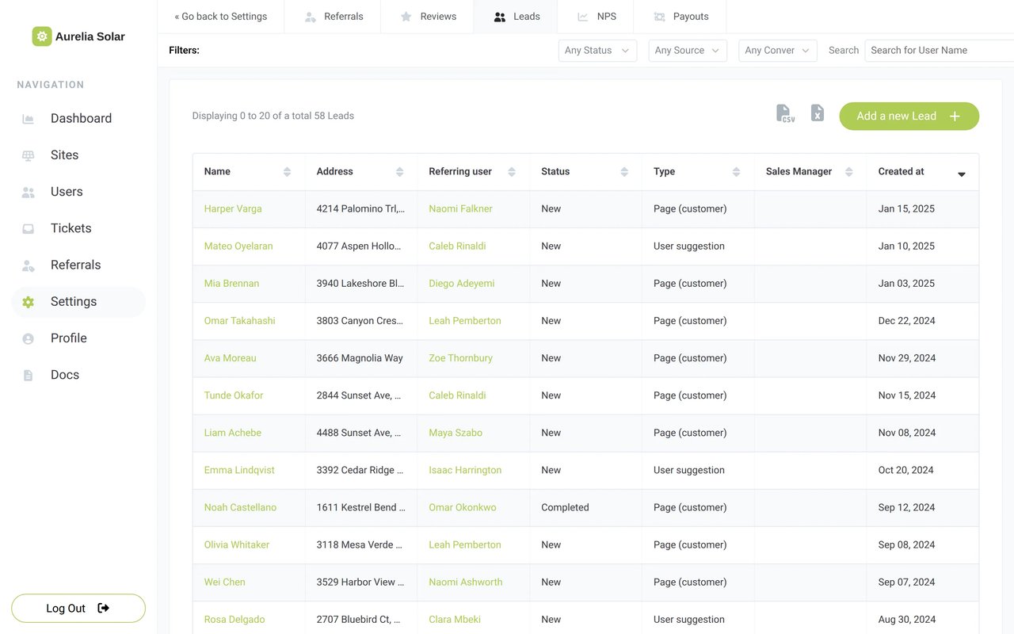
Task: Sort by Status column arrows
Action: (x=624, y=172)
